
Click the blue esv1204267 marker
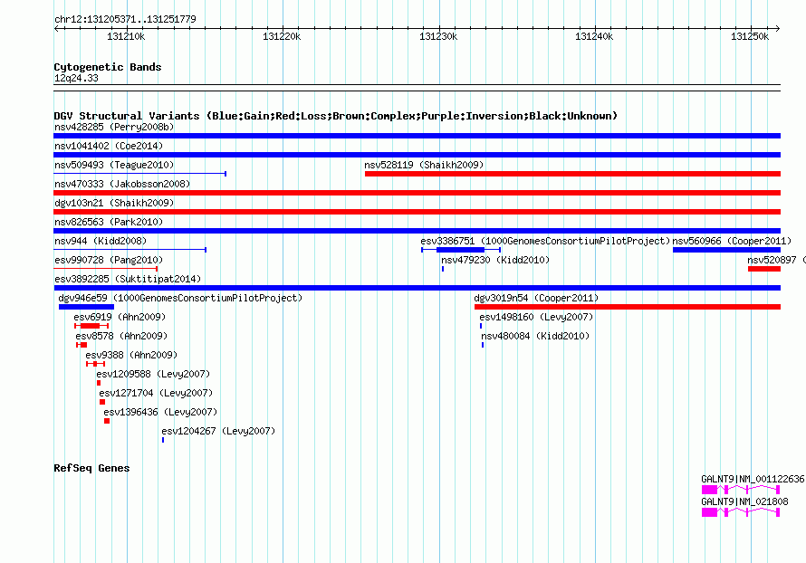[163, 440]
